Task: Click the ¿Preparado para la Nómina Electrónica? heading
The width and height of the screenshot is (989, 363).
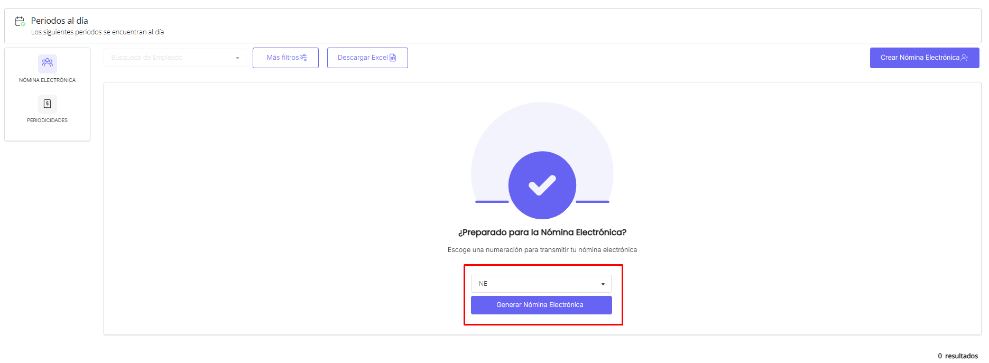Action: point(542,232)
